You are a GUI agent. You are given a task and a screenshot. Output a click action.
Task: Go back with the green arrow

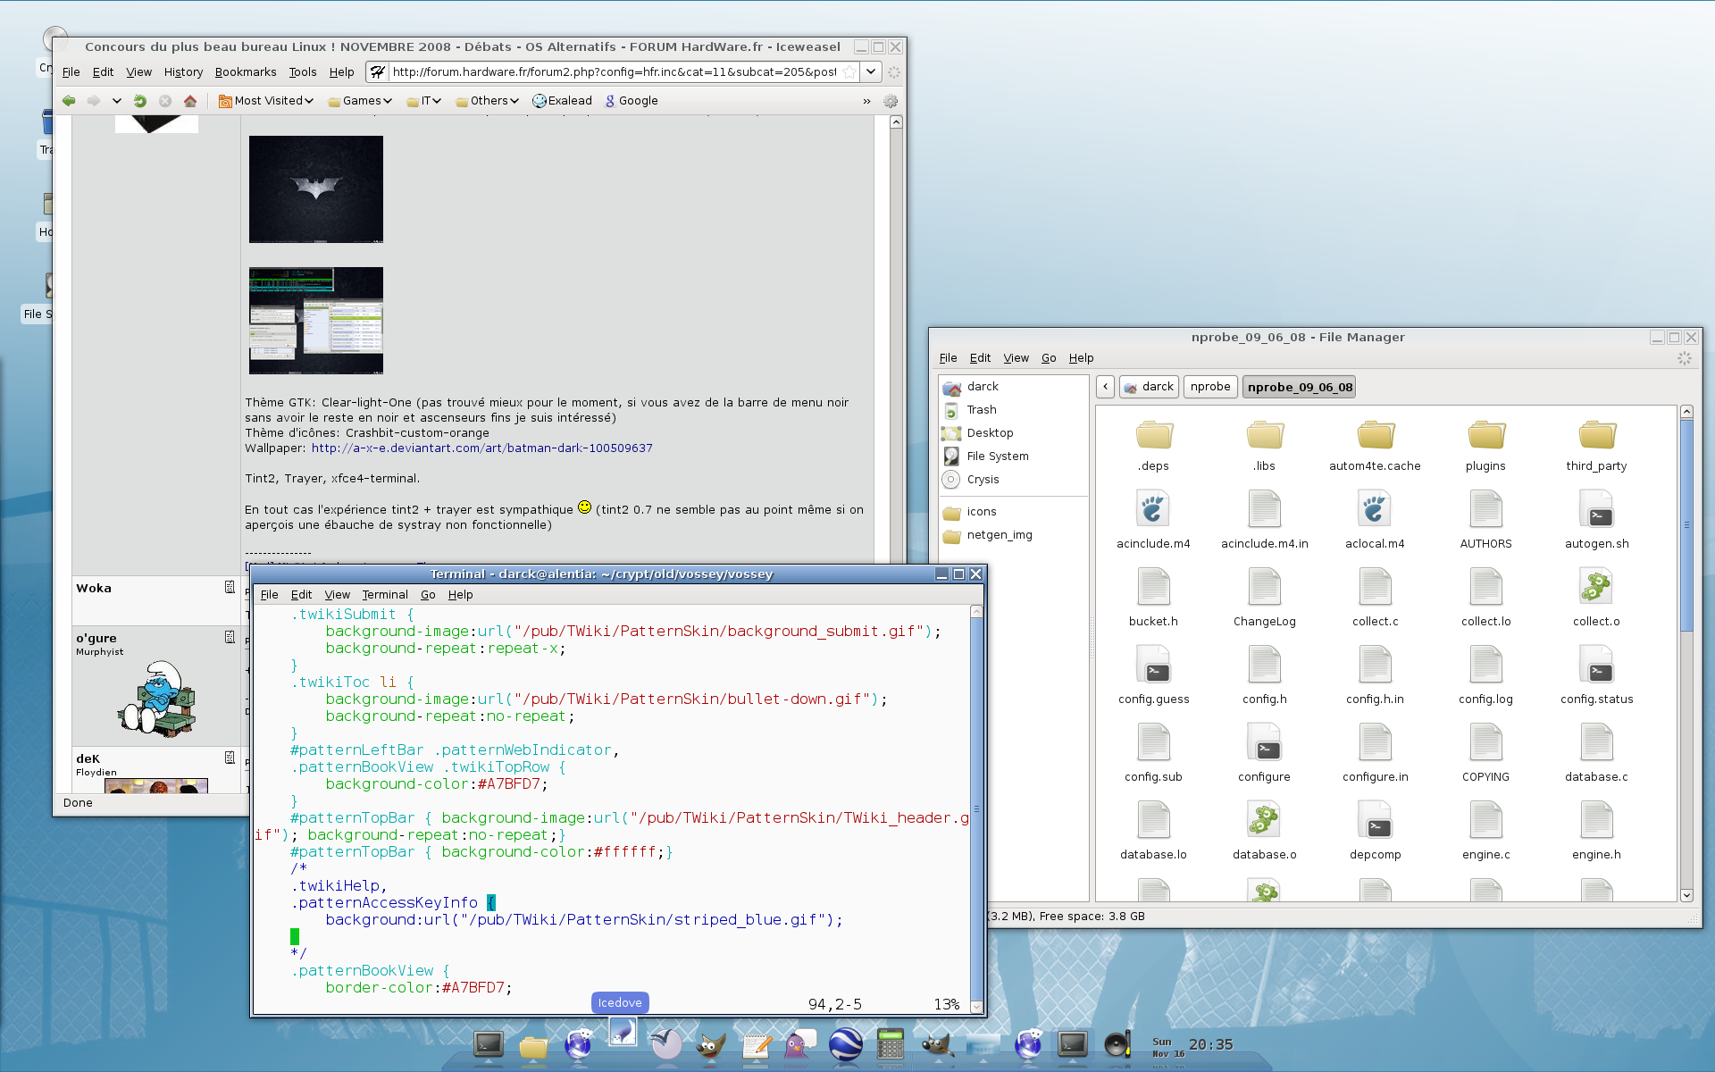tap(69, 101)
